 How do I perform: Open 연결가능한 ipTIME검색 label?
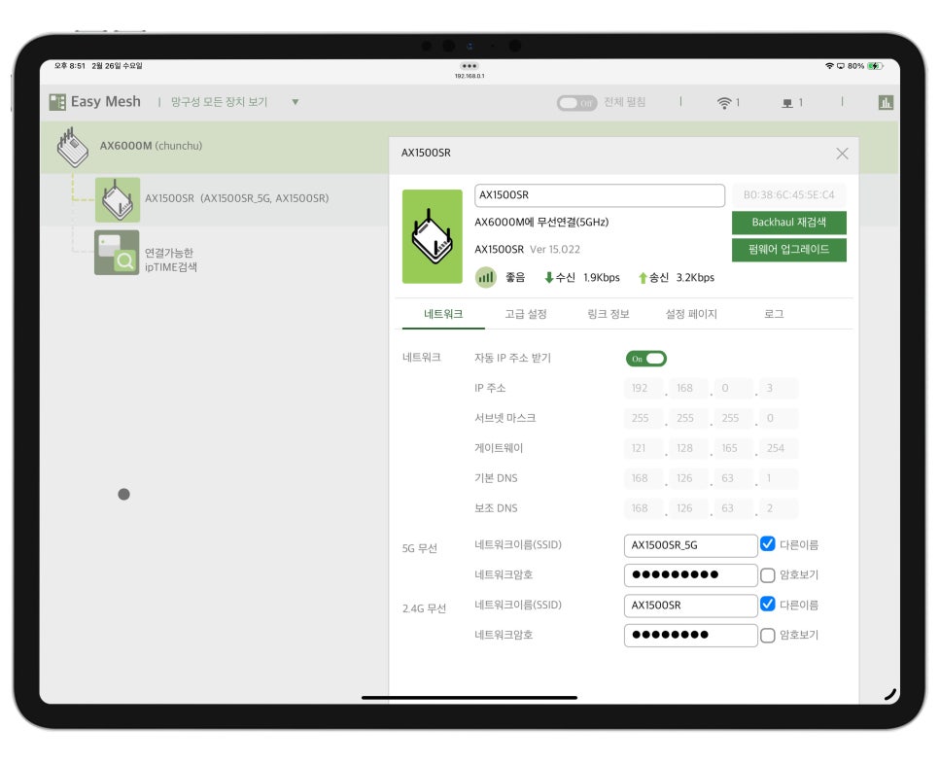171,260
